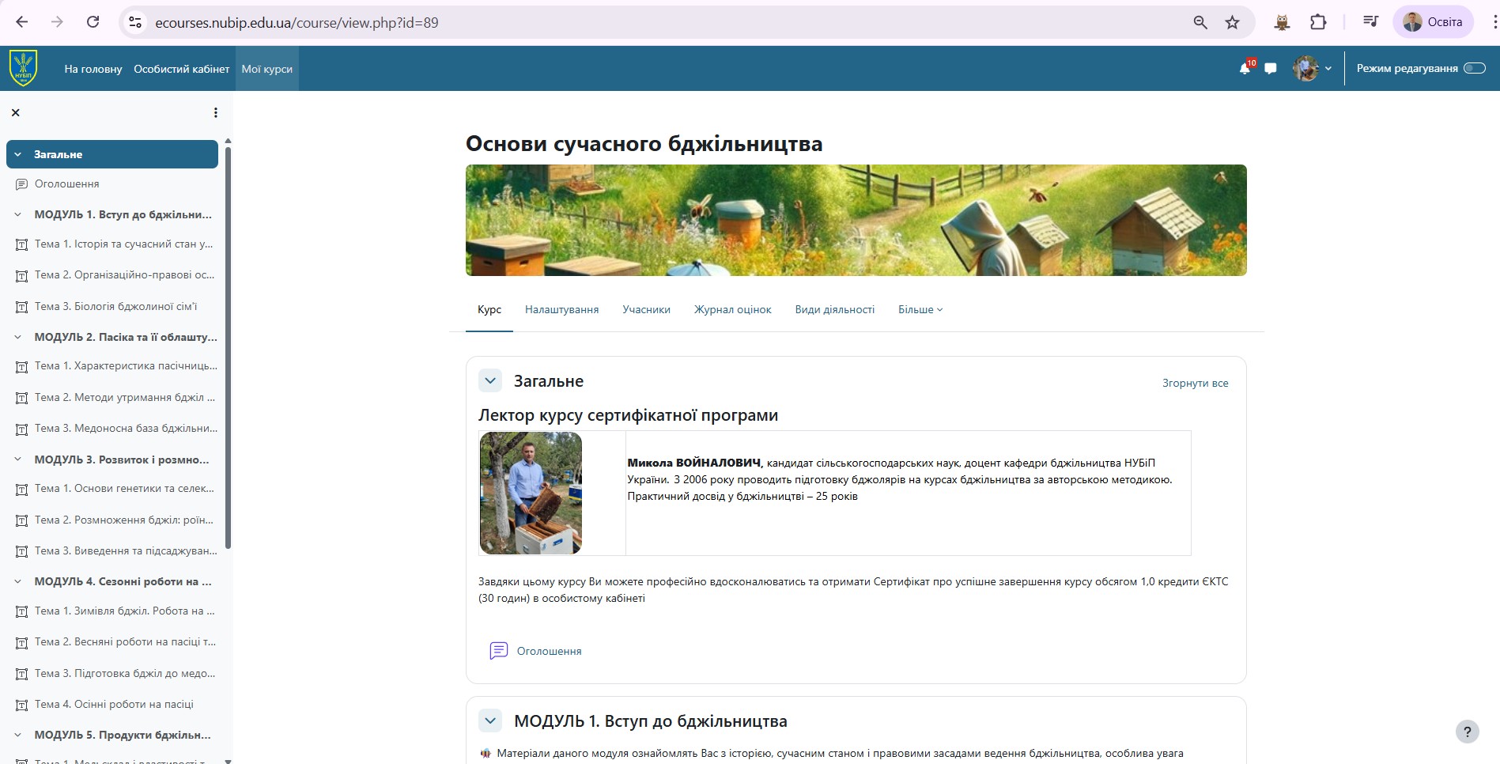Open the browser zoom magnifier icon
1500x764 pixels.
pos(1200,22)
